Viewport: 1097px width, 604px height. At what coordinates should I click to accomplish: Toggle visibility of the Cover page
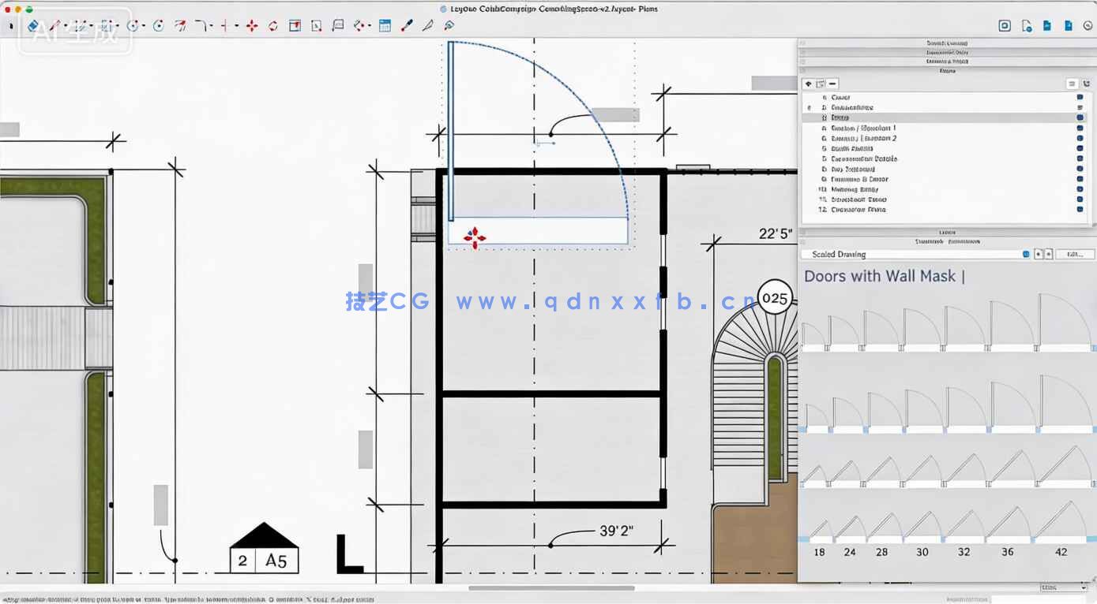pyautogui.click(x=1079, y=97)
